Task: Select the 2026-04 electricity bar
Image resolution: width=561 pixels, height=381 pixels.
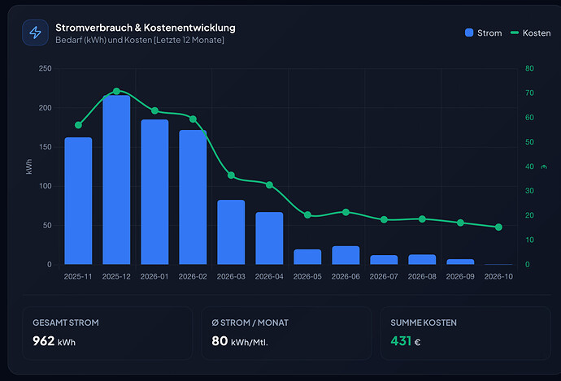Action: click(x=269, y=238)
